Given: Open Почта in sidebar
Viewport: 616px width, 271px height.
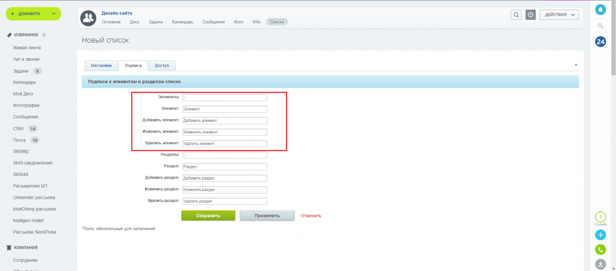Looking at the screenshot, I should [19, 140].
